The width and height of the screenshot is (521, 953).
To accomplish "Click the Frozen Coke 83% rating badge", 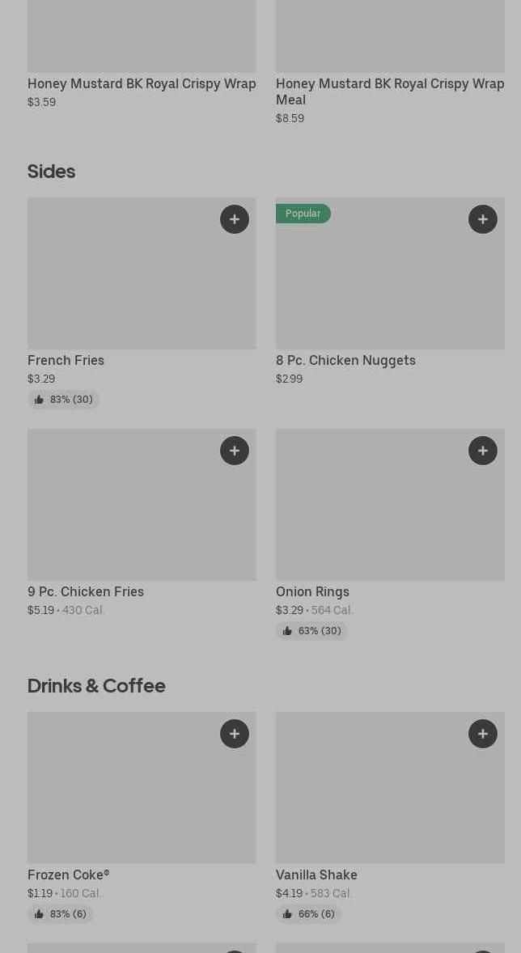I will [61, 914].
